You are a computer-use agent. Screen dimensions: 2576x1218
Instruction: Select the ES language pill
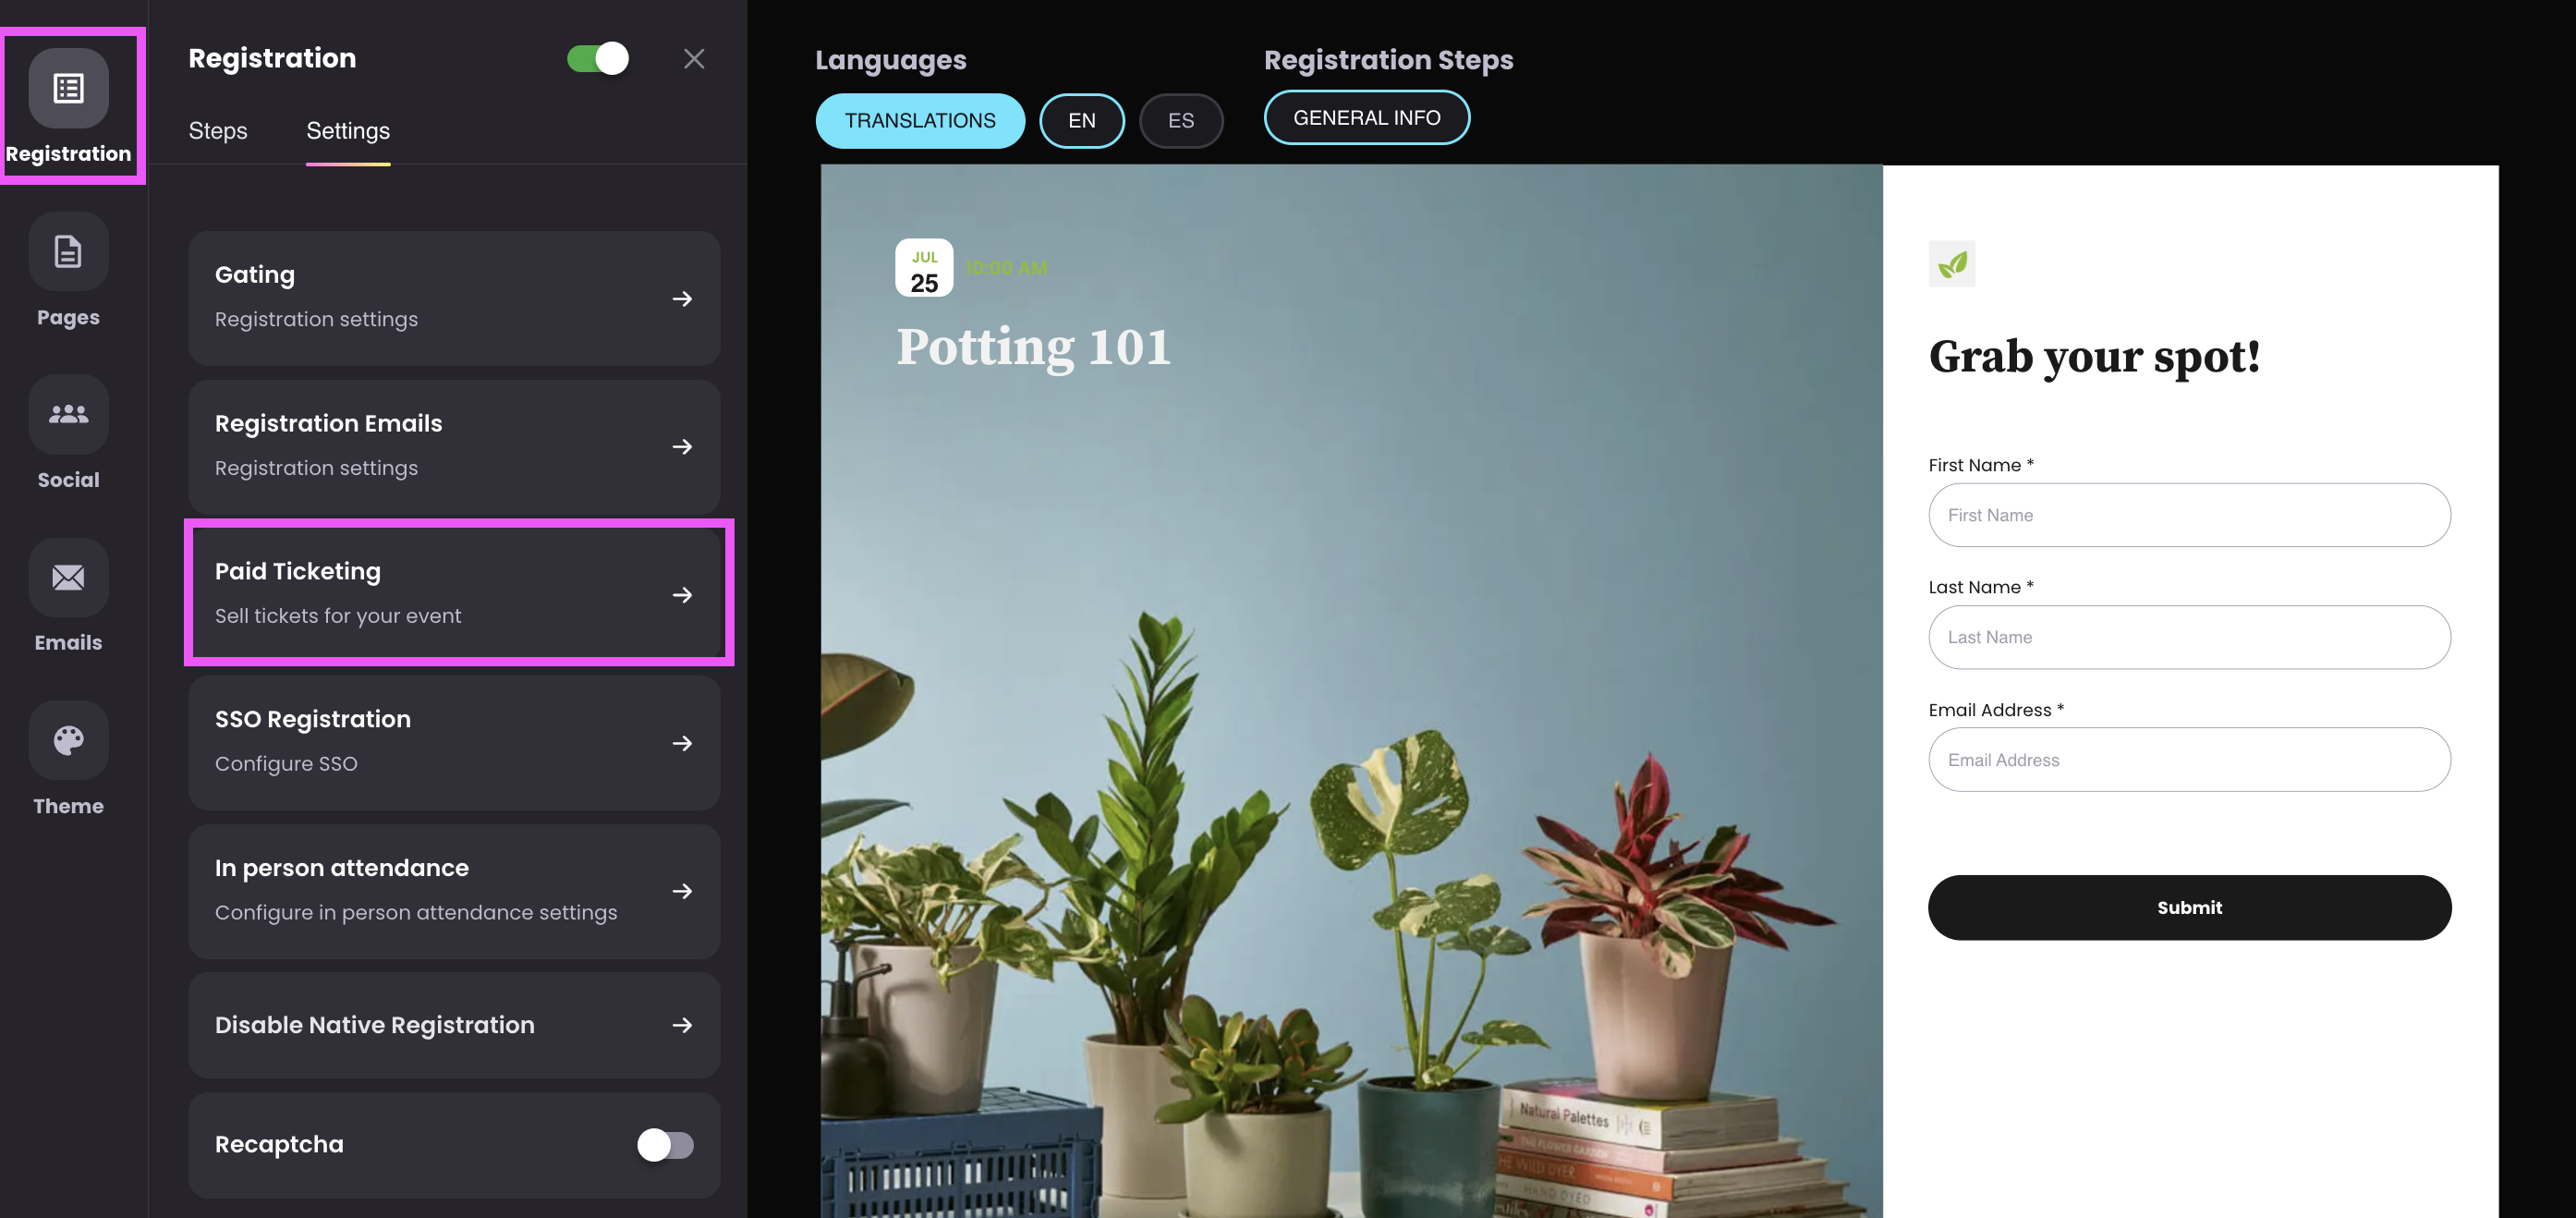1181,121
